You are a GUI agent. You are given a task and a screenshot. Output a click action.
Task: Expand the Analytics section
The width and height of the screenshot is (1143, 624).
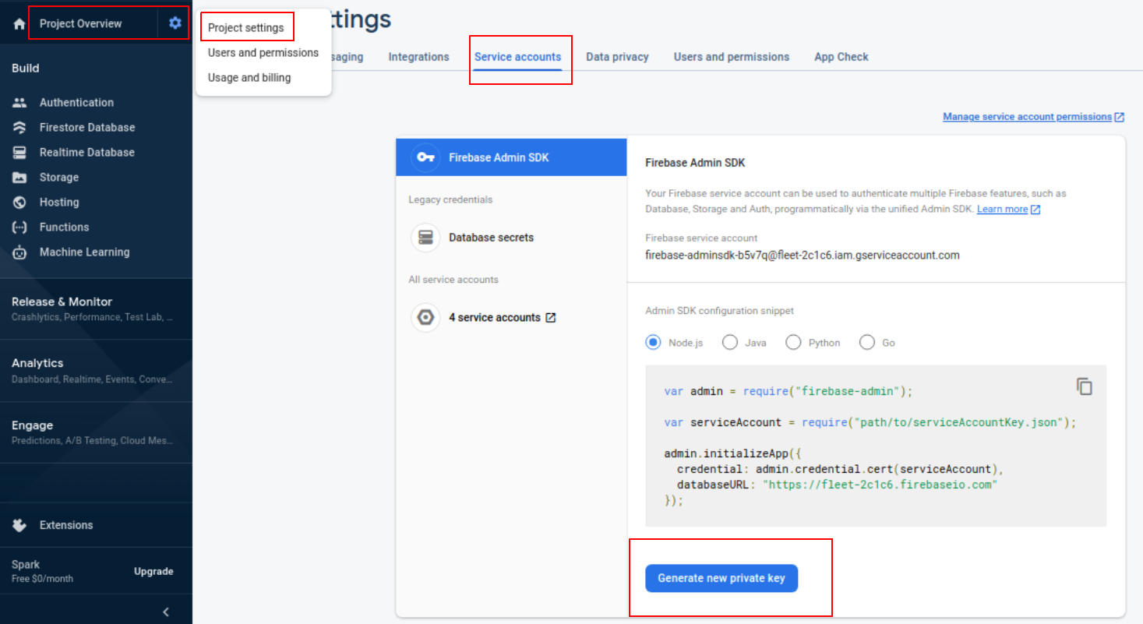point(96,370)
